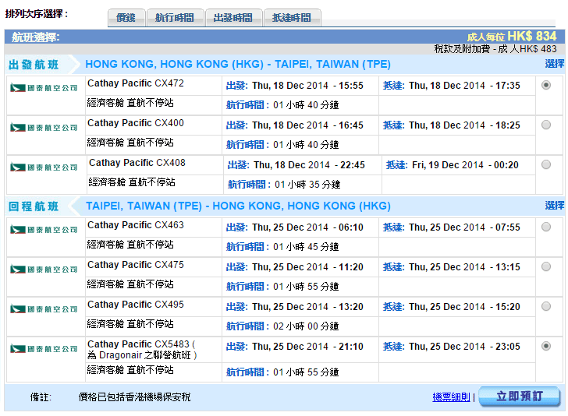Sort flights by 航行時間 tab
The width and height of the screenshot is (568, 416).
[x=175, y=18]
